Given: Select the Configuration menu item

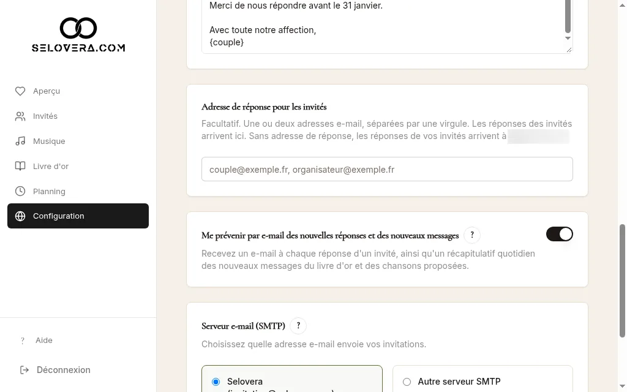Looking at the screenshot, I should [x=78, y=216].
